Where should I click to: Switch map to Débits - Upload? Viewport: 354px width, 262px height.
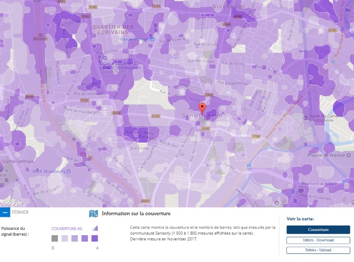tap(318, 250)
